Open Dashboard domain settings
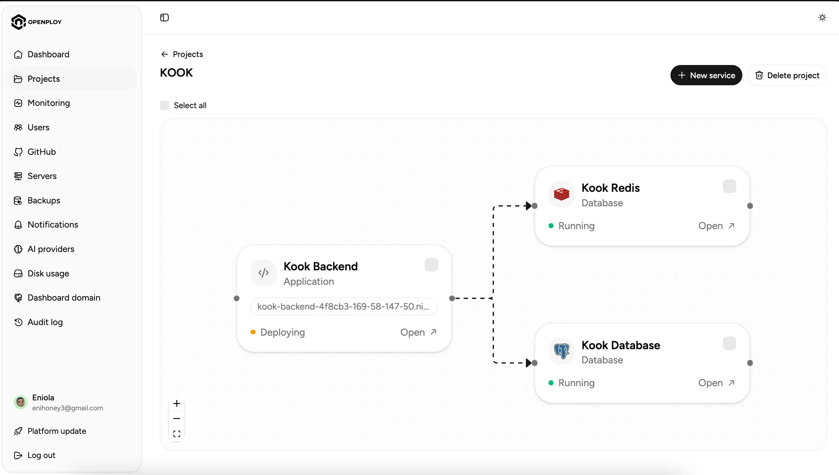 (72, 298)
